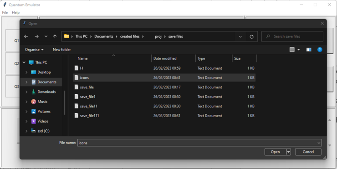This screenshot has width=337, height=169.
Task: Navigate to proj in breadcrumb path
Action: click(x=158, y=36)
